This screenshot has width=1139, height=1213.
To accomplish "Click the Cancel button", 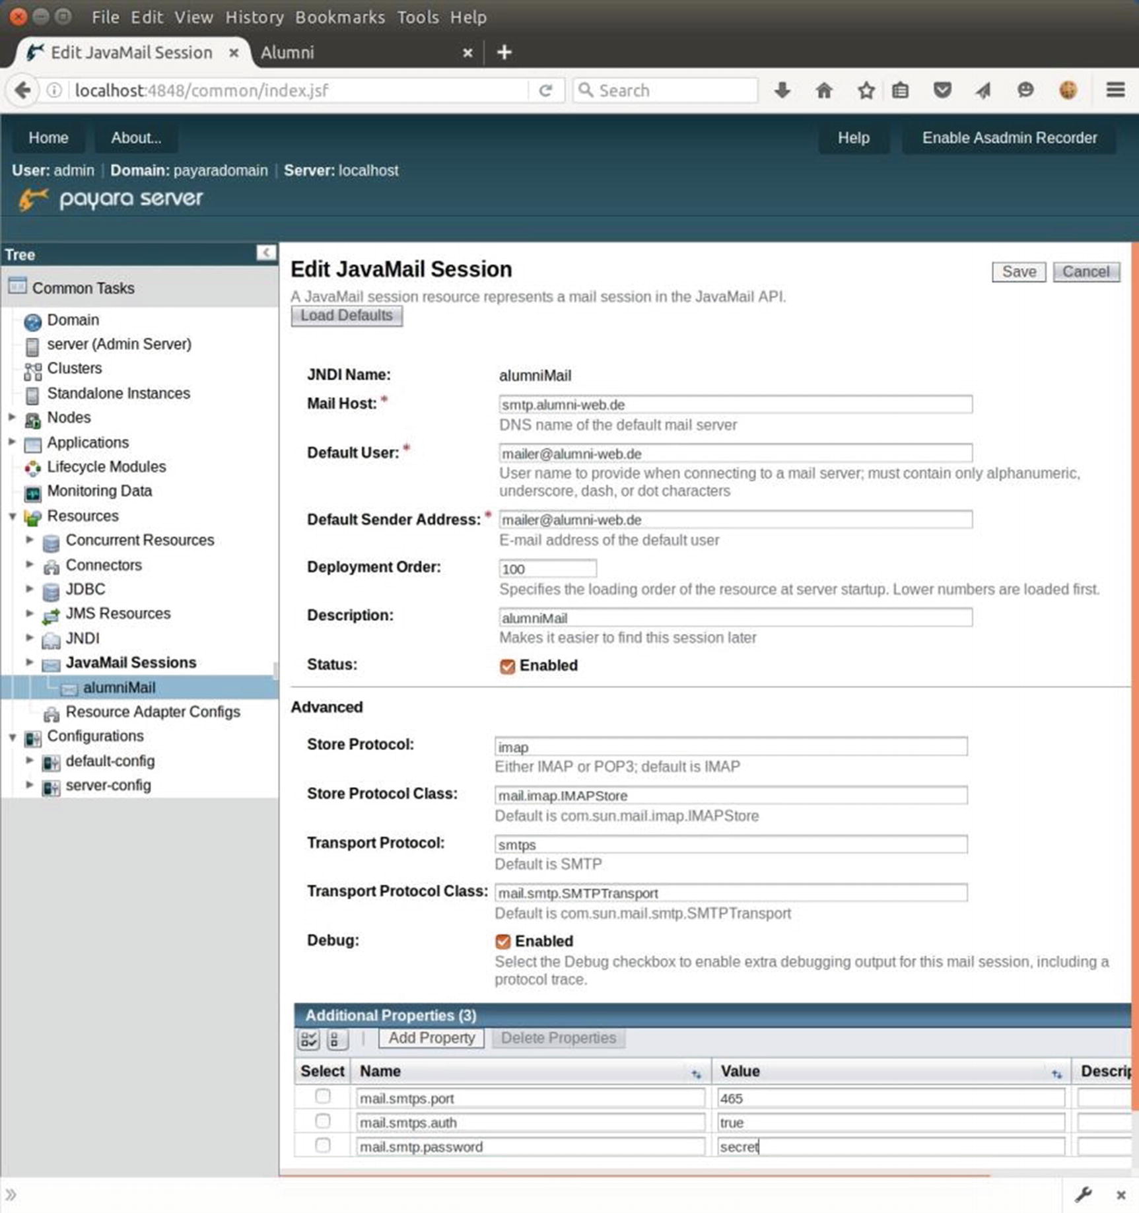I will point(1086,271).
